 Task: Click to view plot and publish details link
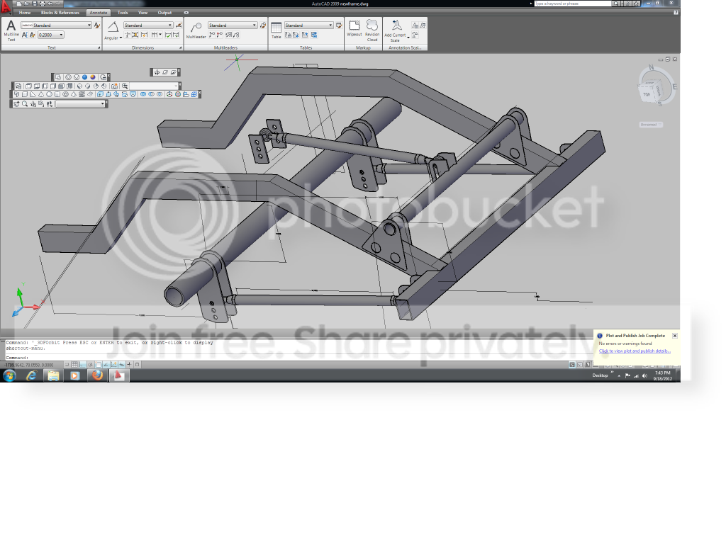tap(635, 351)
